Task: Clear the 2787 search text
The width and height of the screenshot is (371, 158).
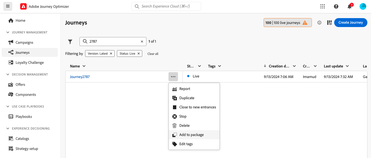Action: coord(142,42)
